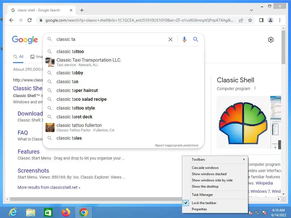Open a new tab with the plus button
291x218 pixels.
click(82, 10)
